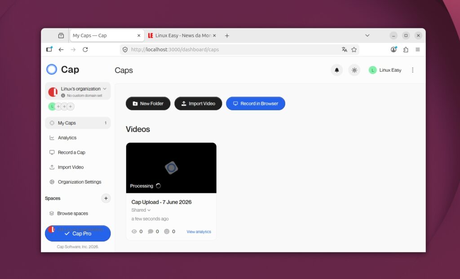This screenshot has height=279, width=460.
Task: Open the Firefox View icon in tab bar
Action: (61, 35)
